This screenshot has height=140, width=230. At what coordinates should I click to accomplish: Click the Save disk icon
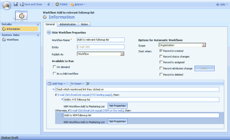click(x=16, y=4)
